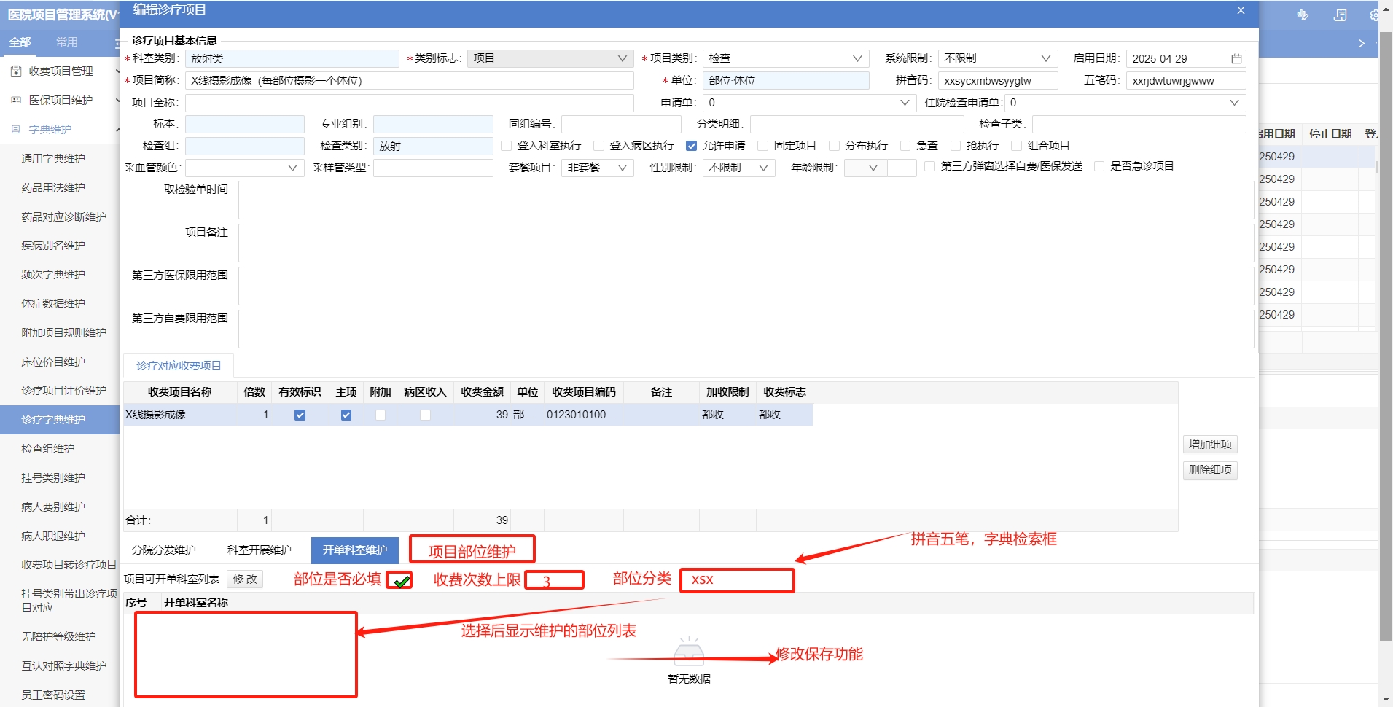Screen dimensions: 1393x707
Task: Uncheck the 允许申请 checkbox
Action: click(691, 146)
